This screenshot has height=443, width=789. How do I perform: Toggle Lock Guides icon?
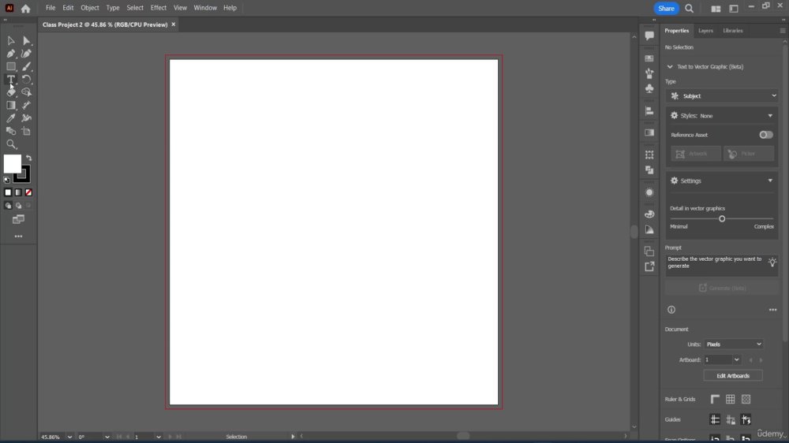tap(731, 419)
